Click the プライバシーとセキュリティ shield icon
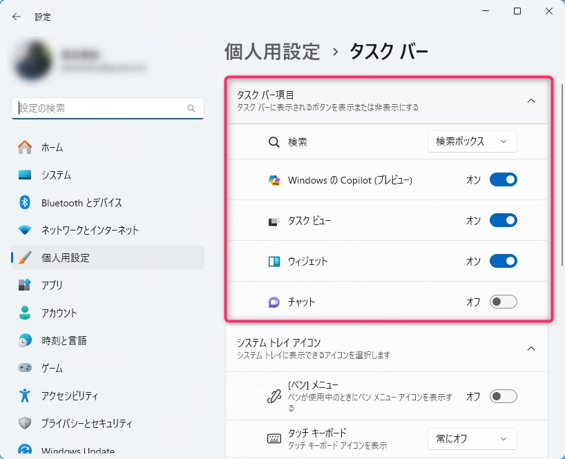The width and height of the screenshot is (565, 459). [25, 423]
